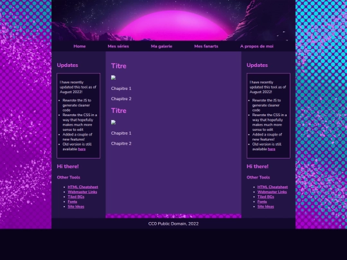Click the sunset header banner image
The width and height of the screenshot is (347, 260).
coord(173,21)
